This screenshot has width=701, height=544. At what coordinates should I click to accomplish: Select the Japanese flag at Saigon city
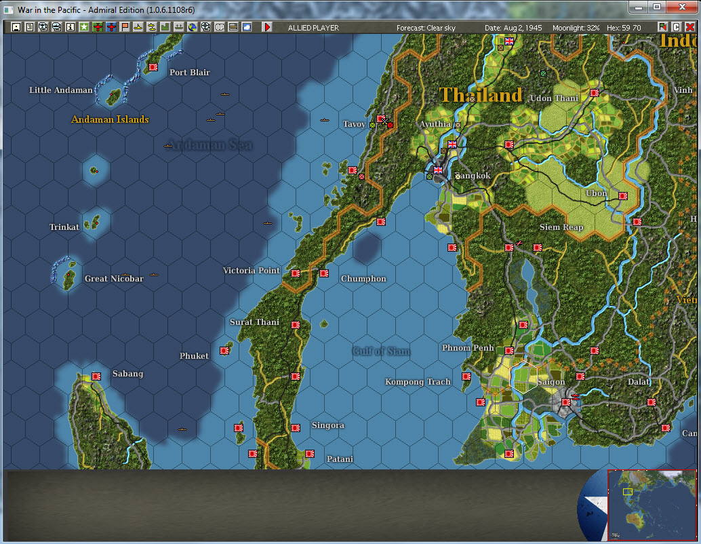[x=566, y=402]
